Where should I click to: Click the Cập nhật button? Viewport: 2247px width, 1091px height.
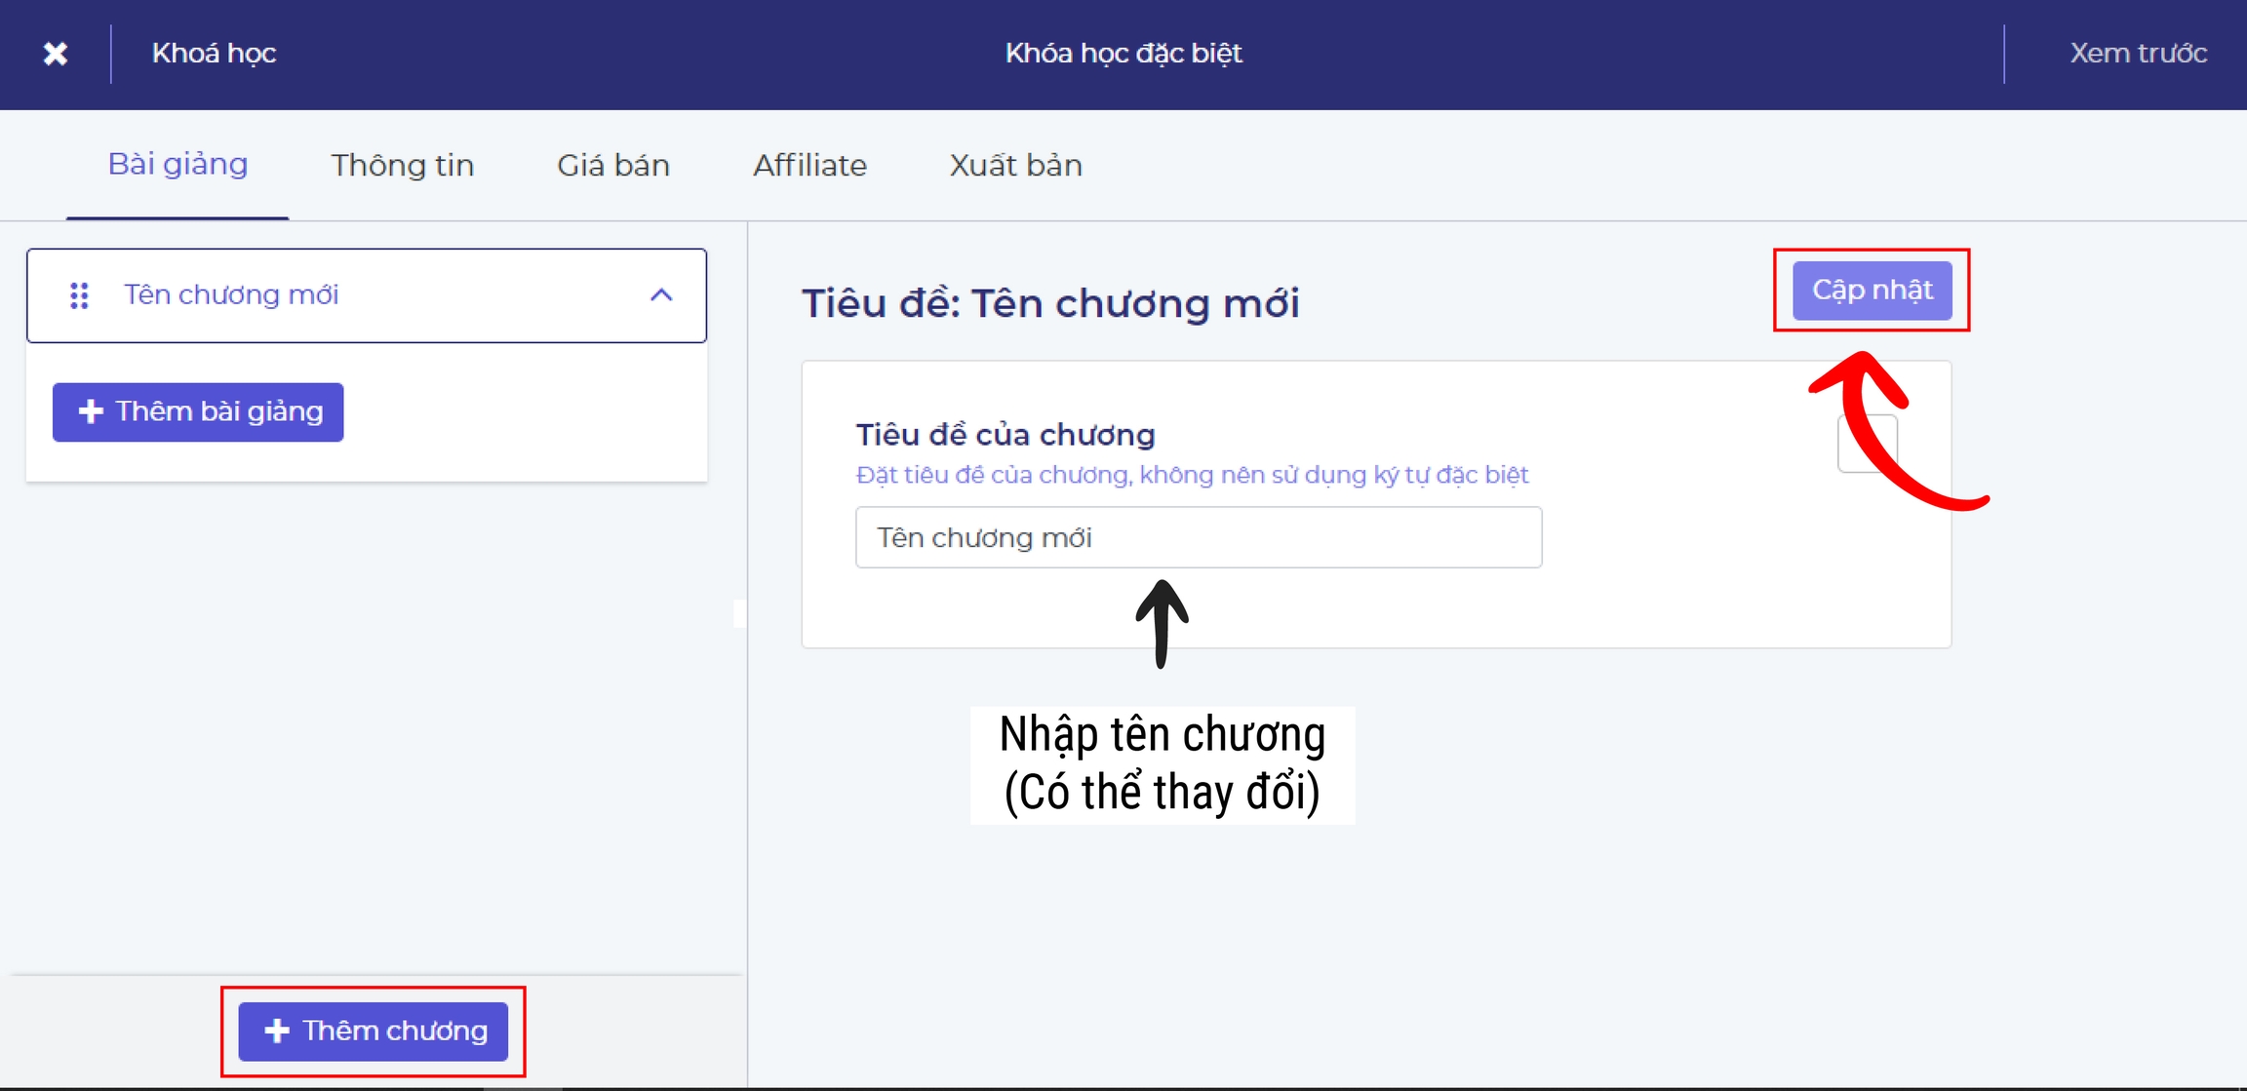point(1872,291)
